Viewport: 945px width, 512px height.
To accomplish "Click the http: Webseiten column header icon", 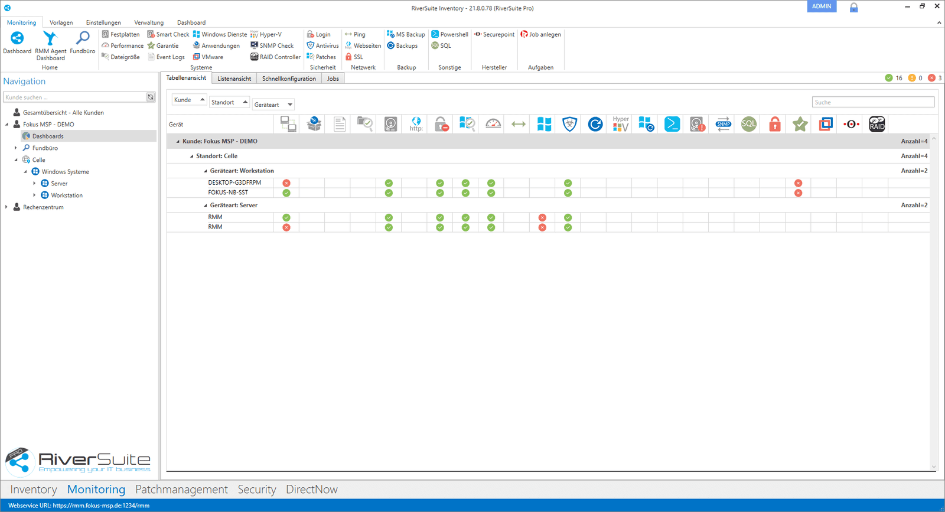I will pyautogui.click(x=416, y=124).
